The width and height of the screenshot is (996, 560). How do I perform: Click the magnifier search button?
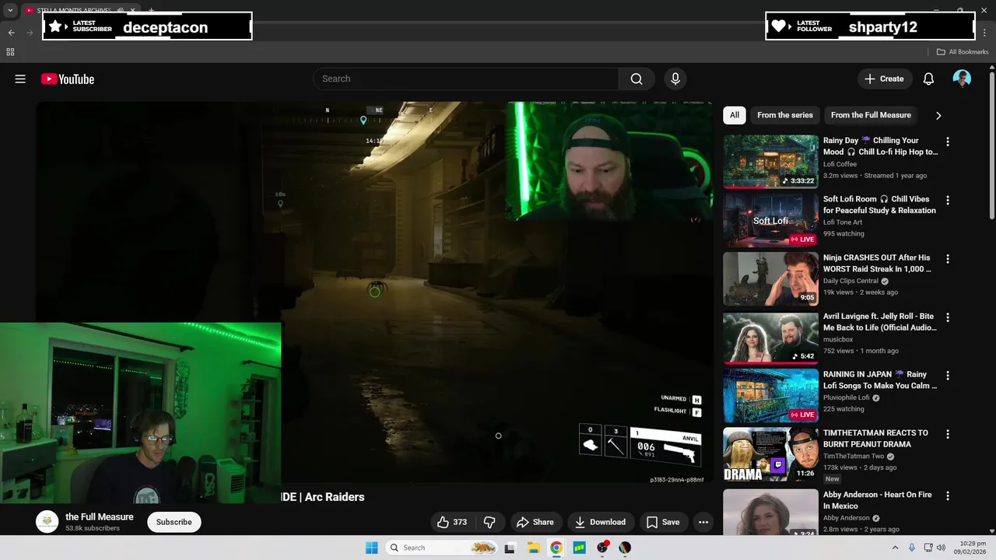pos(637,79)
